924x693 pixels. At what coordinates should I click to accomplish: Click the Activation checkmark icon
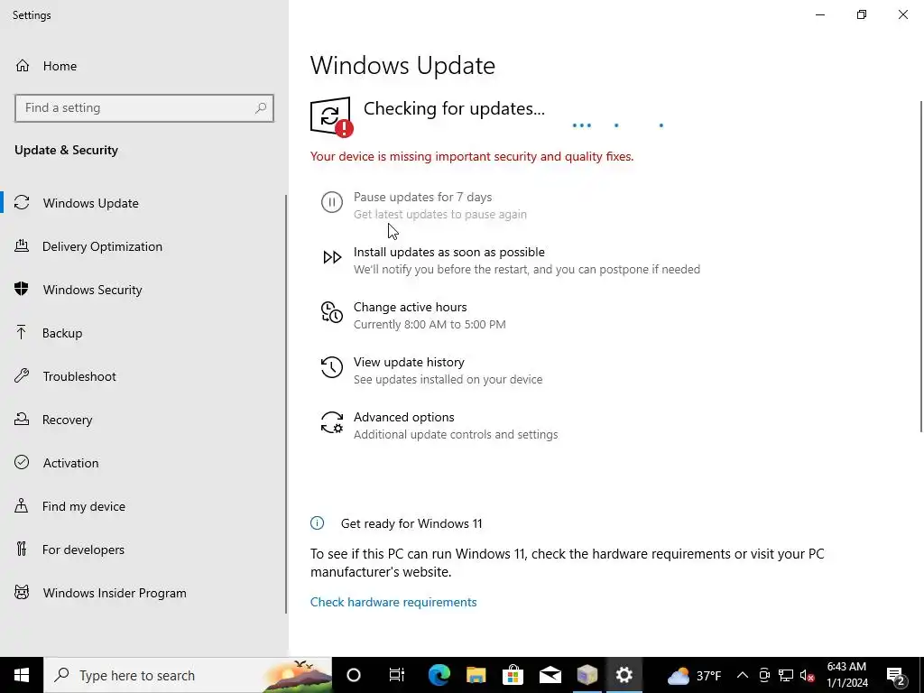point(22,463)
